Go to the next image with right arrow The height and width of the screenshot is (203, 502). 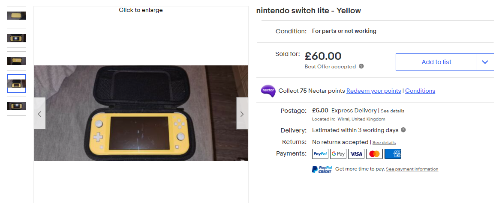coord(242,114)
